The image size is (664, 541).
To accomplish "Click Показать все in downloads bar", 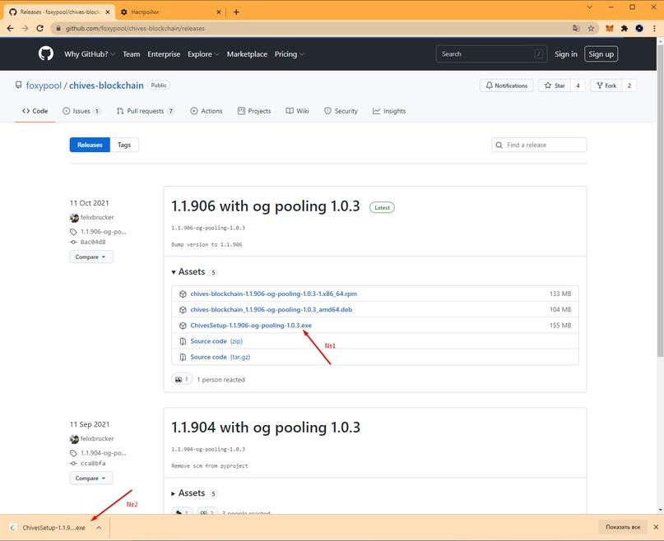I will [x=623, y=527].
